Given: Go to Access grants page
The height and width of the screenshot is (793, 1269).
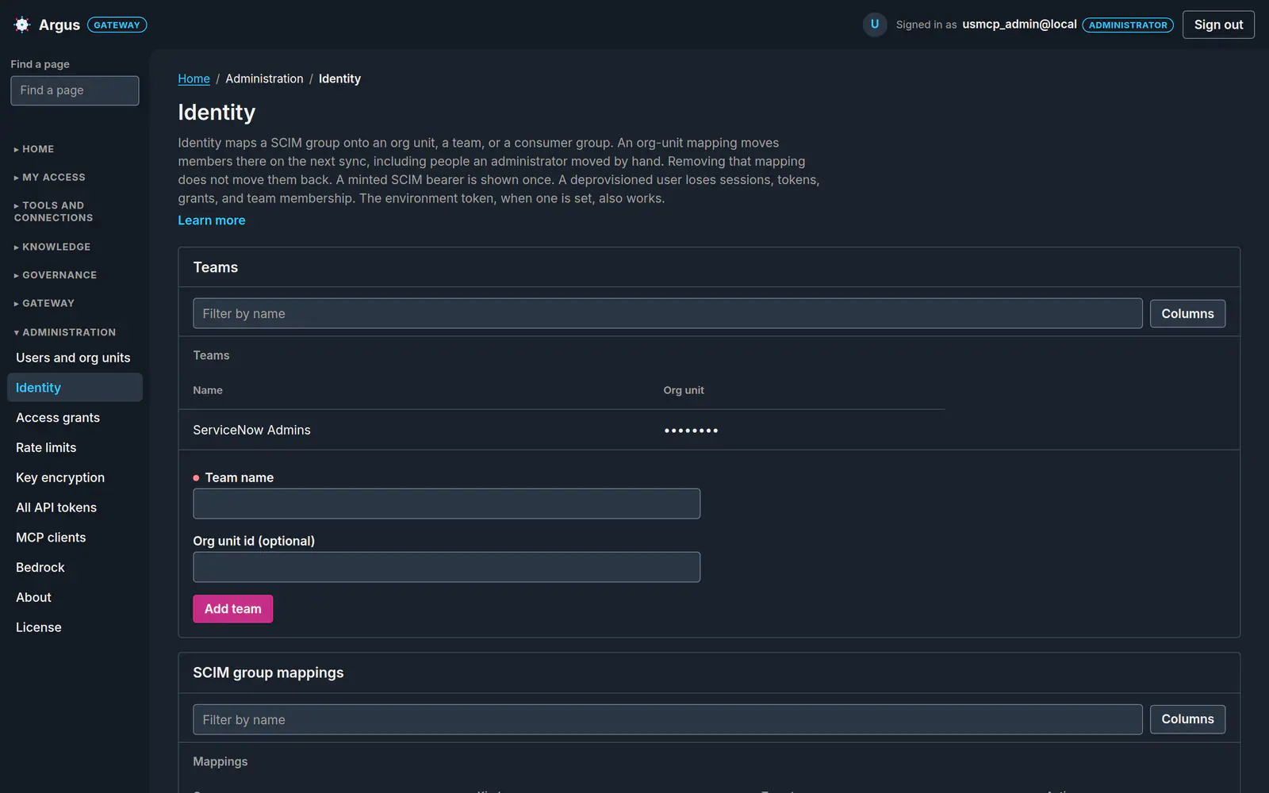Looking at the screenshot, I should 75,418.
